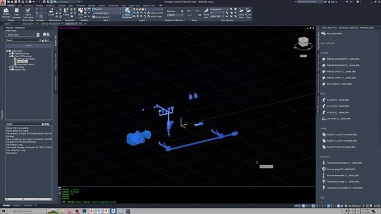Click the ViewCube in the viewport
This screenshot has height=214, width=381.
[303, 42]
